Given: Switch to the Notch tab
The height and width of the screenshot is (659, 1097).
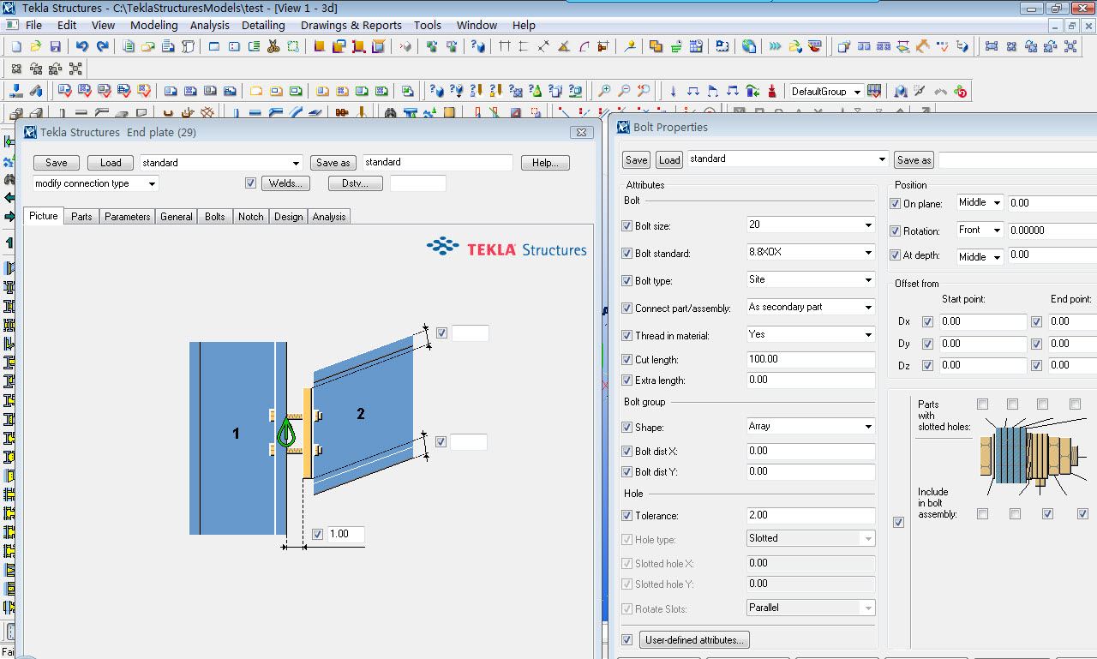Looking at the screenshot, I should tap(251, 217).
